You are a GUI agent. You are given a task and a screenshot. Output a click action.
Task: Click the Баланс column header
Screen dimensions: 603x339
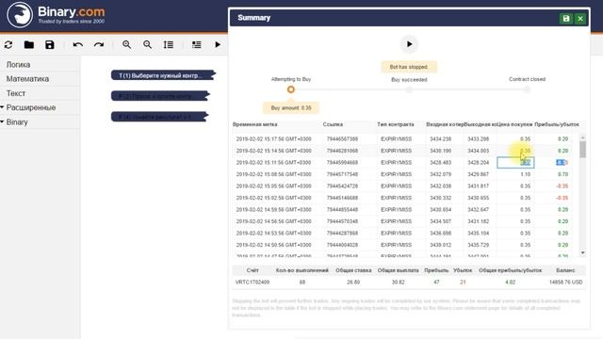click(x=565, y=270)
